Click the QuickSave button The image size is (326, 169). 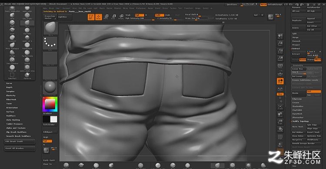232,4
